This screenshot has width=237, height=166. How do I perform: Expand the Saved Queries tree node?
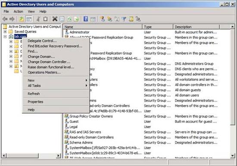[5, 31]
